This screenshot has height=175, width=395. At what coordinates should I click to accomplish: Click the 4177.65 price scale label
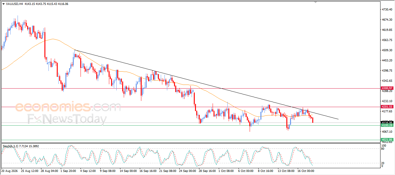pyautogui.click(x=387, y=111)
